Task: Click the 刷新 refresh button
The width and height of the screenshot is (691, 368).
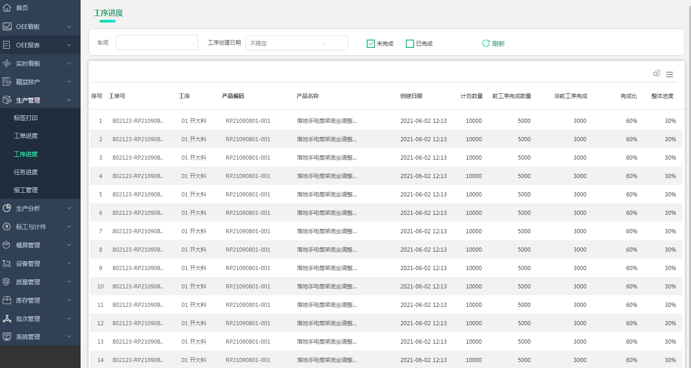Action: click(493, 43)
